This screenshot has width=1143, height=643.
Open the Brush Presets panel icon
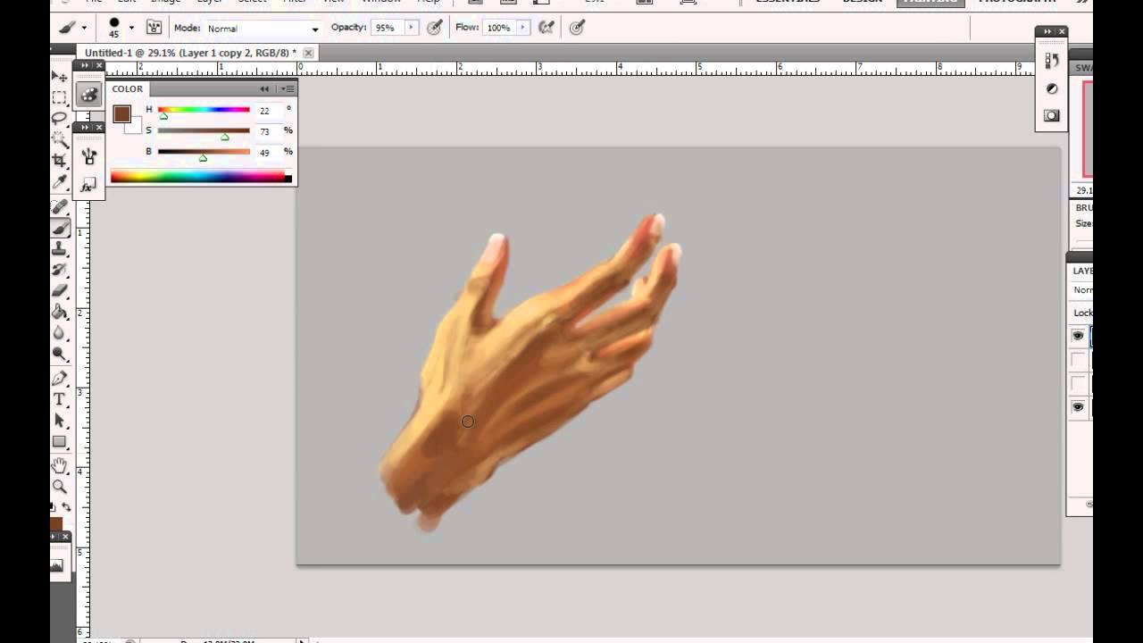(88, 157)
